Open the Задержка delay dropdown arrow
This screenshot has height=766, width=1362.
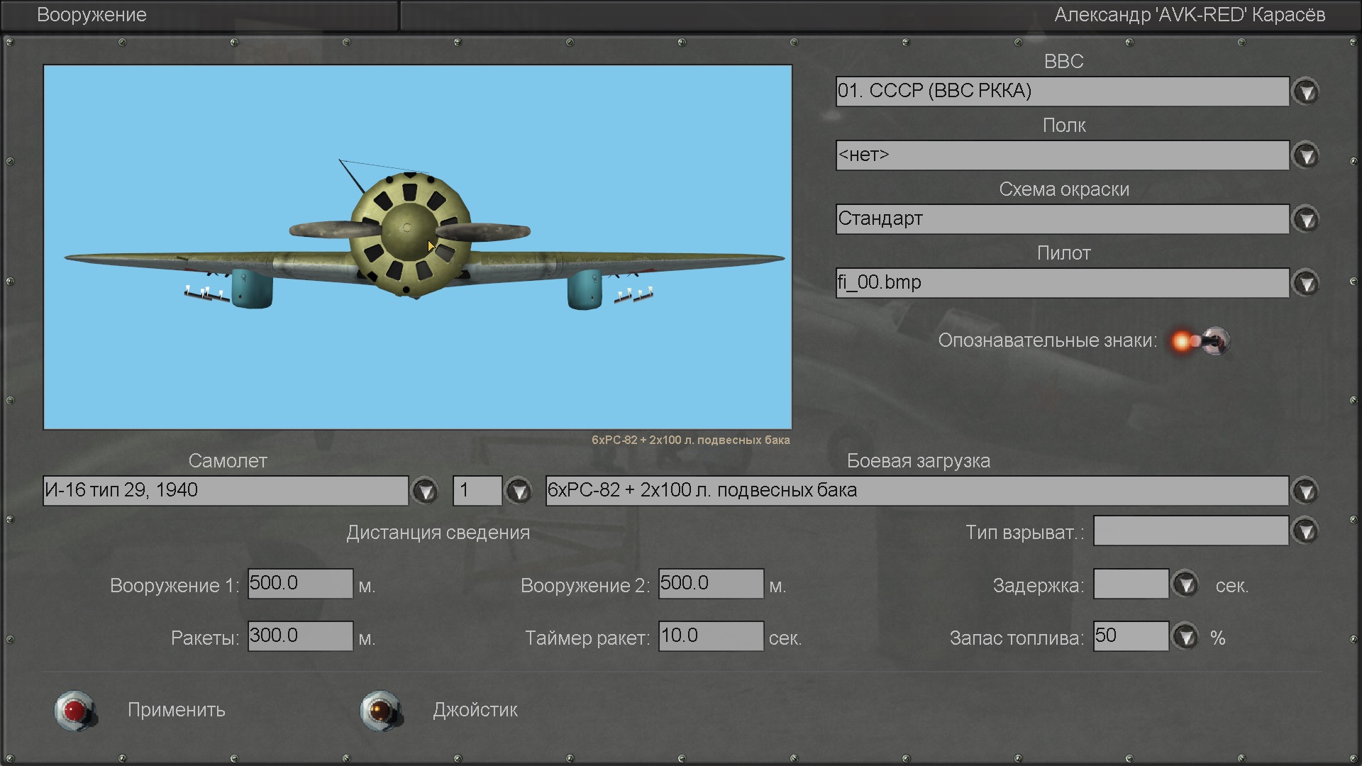1185,584
